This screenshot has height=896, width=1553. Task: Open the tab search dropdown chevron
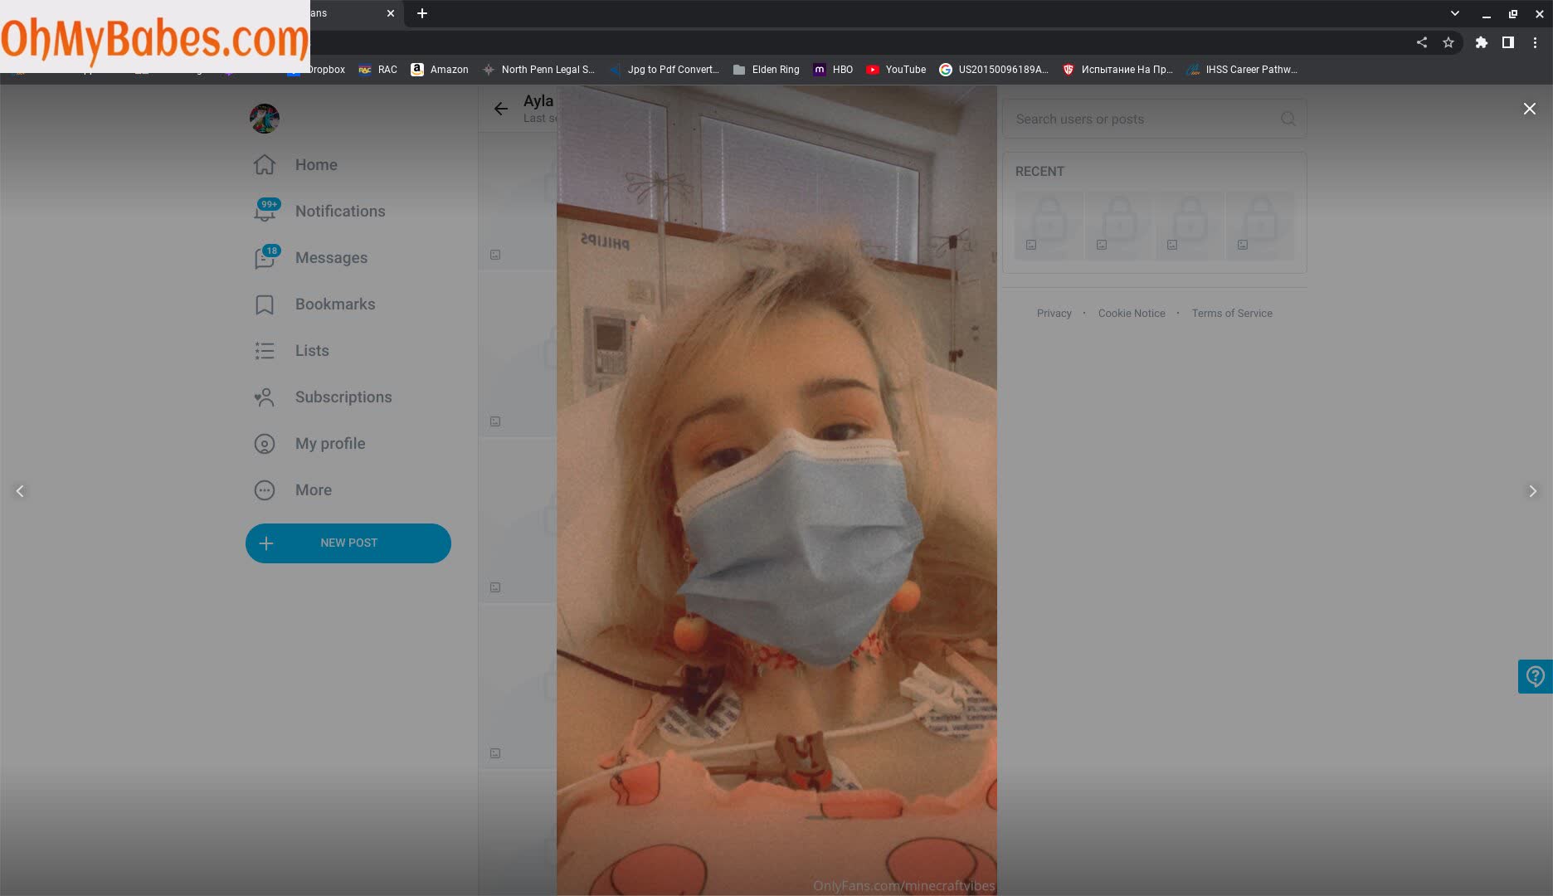point(1454,13)
